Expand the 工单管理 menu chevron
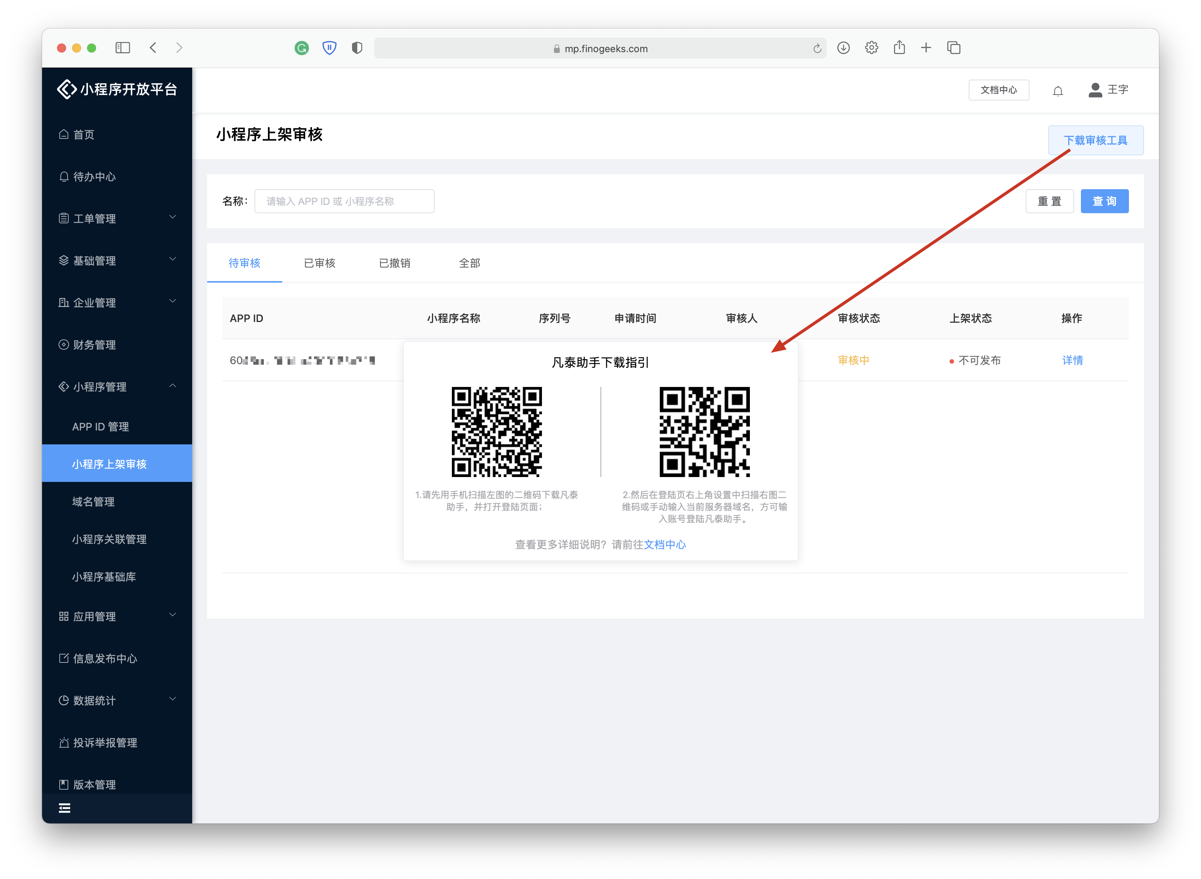Screen dimensions: 1201x879 (x=172, y=217)
